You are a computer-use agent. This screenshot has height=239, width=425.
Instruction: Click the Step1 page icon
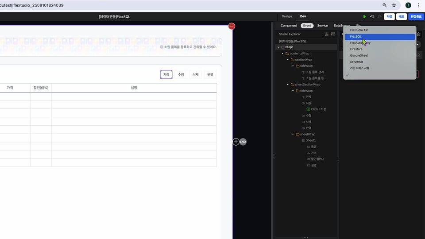[283, 47]
